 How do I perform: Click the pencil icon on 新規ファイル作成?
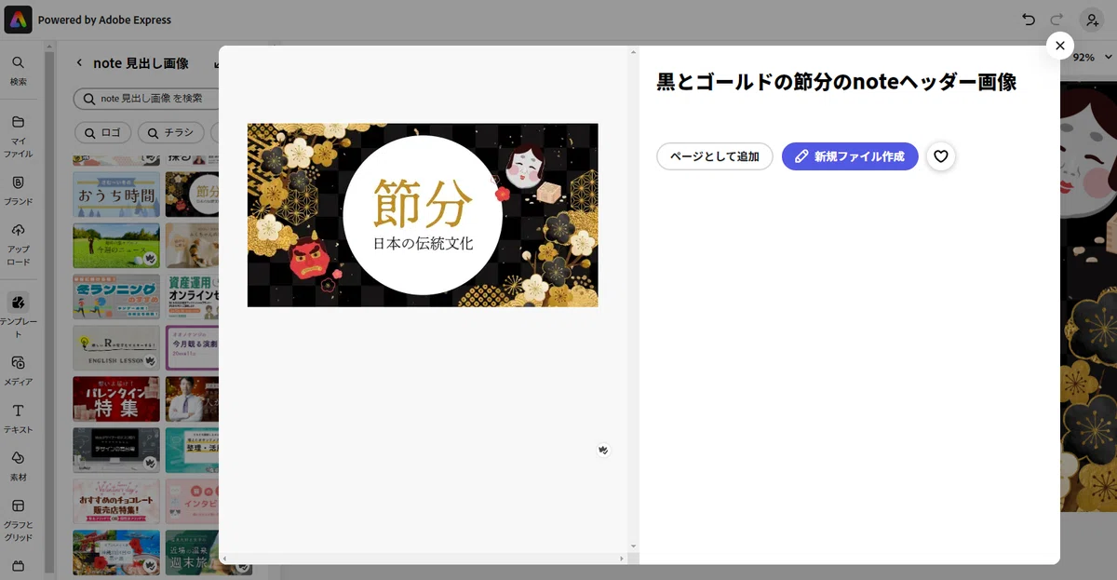tap(800, 156)
